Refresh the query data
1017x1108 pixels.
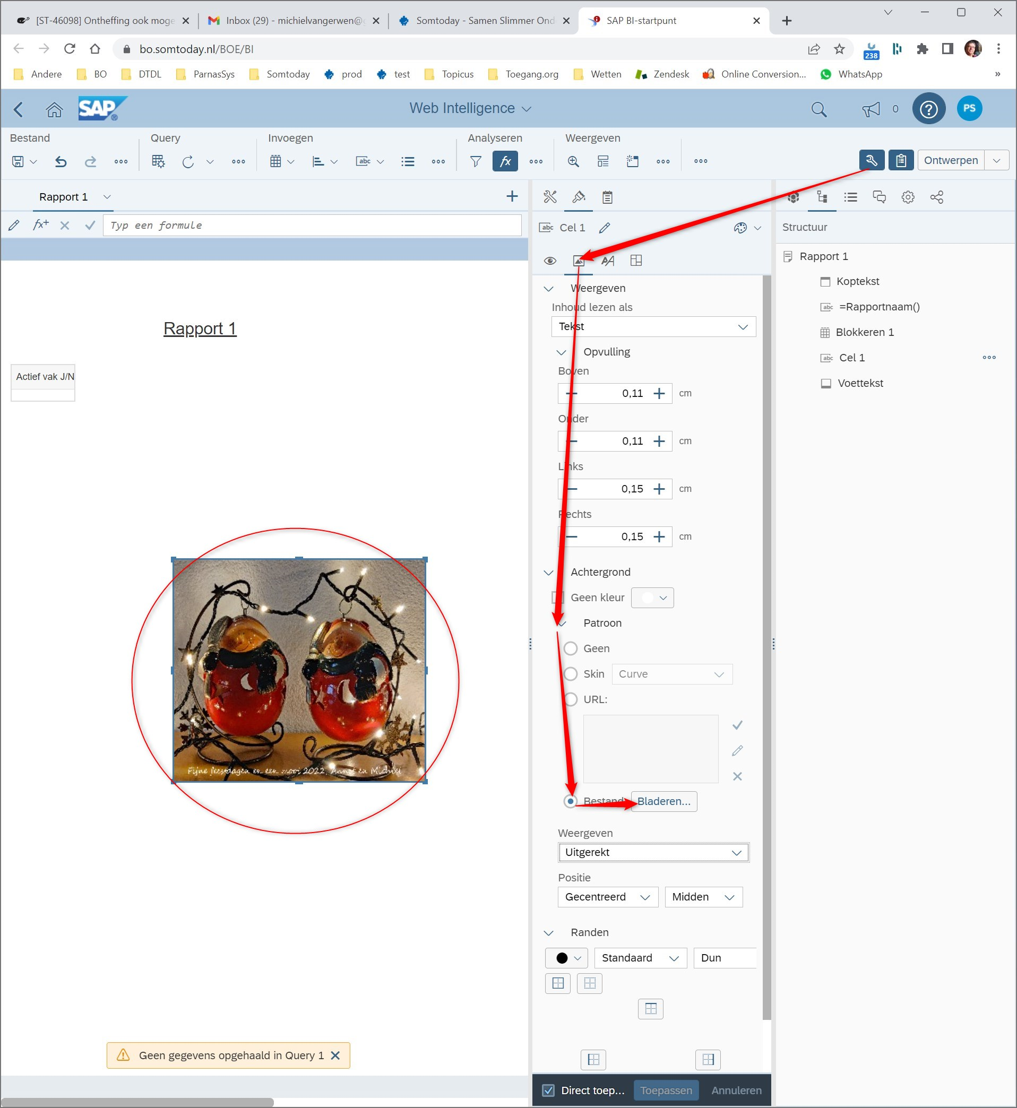188,161
